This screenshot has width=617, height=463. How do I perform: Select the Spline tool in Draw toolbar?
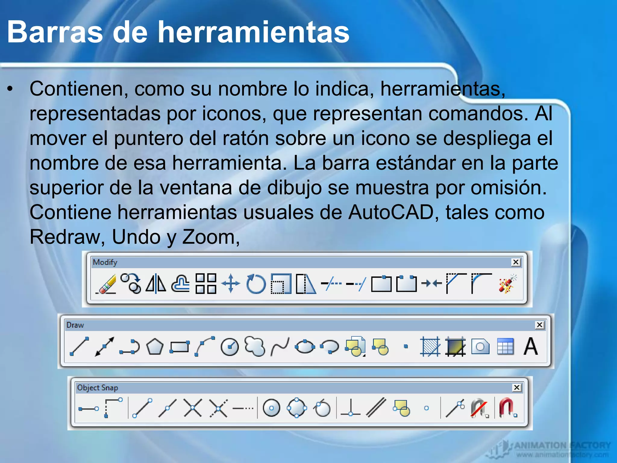[x=280, y=346]
